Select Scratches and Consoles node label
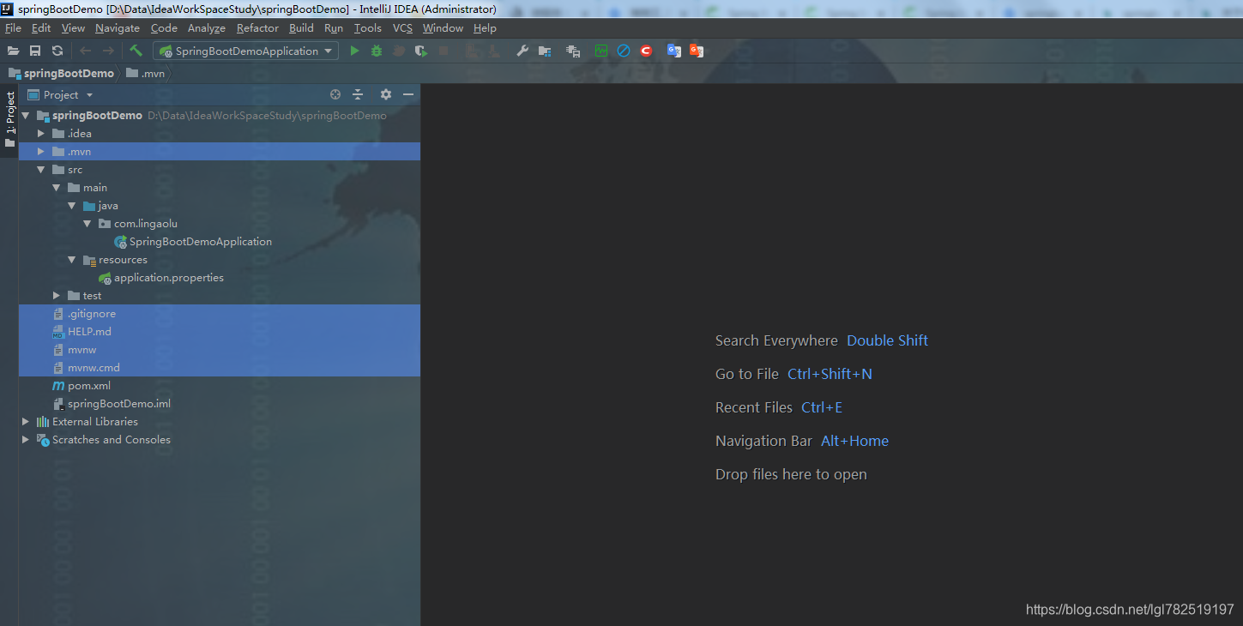Viewport: 1243px width, 626px height. click(x=112, y=440)
